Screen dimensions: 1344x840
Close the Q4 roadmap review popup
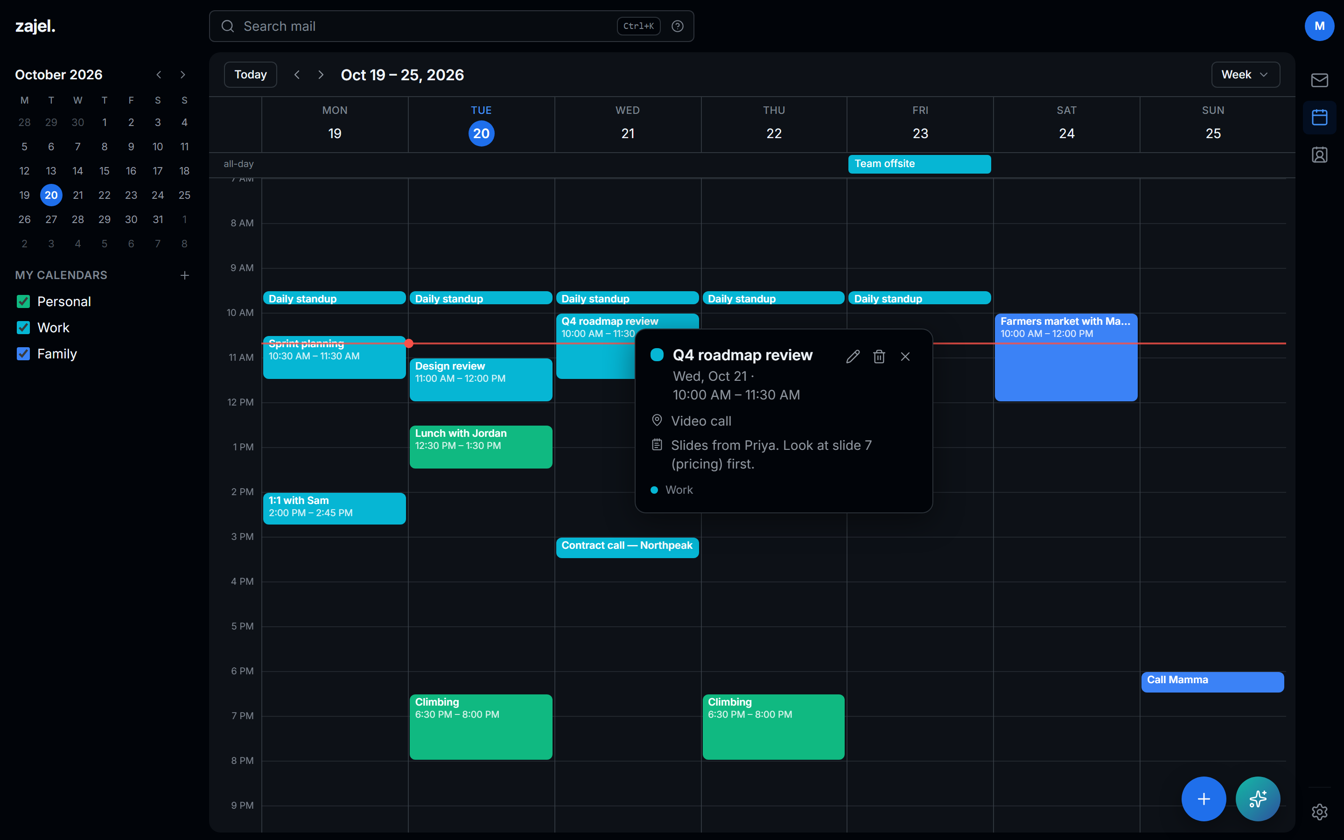pyautogui.click(x=905, y=357)
